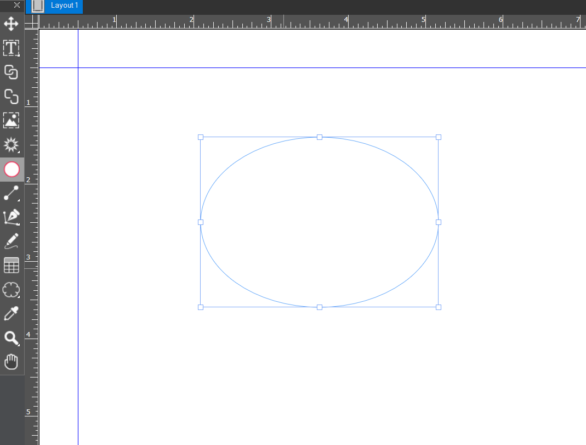Switch to the Pan hand tool
This screenshot has height=445, width=586.
[x=12, y=362]
